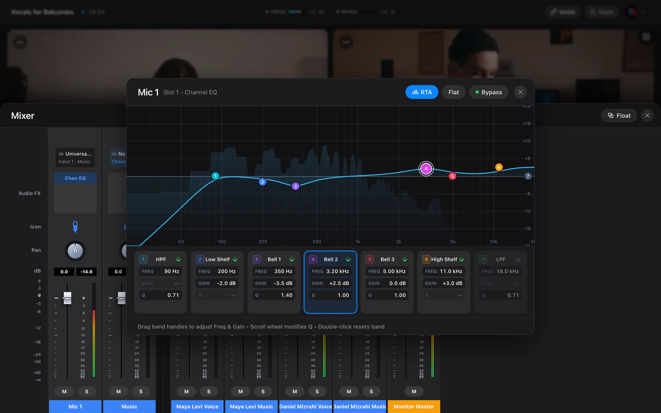
Task: Float the Mixer panel
Action: click(x=619, y=116)
